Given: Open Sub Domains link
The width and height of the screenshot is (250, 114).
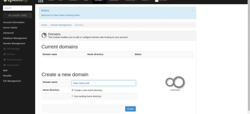Looking at the screenshot, I should (13, 65).
